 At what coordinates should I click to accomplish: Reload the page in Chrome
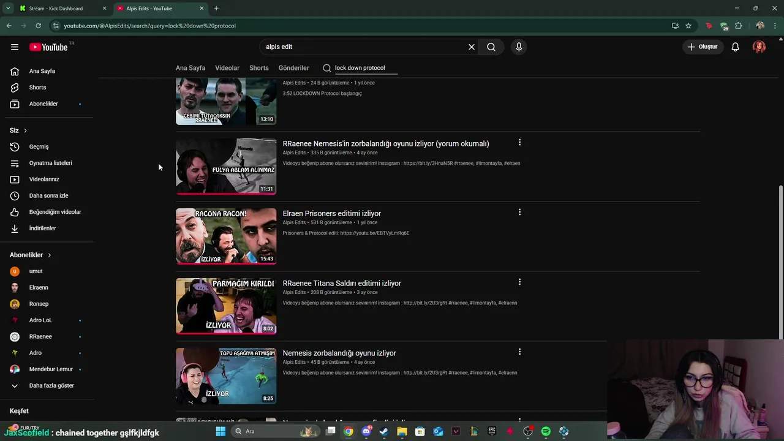(x=38, y=26)
